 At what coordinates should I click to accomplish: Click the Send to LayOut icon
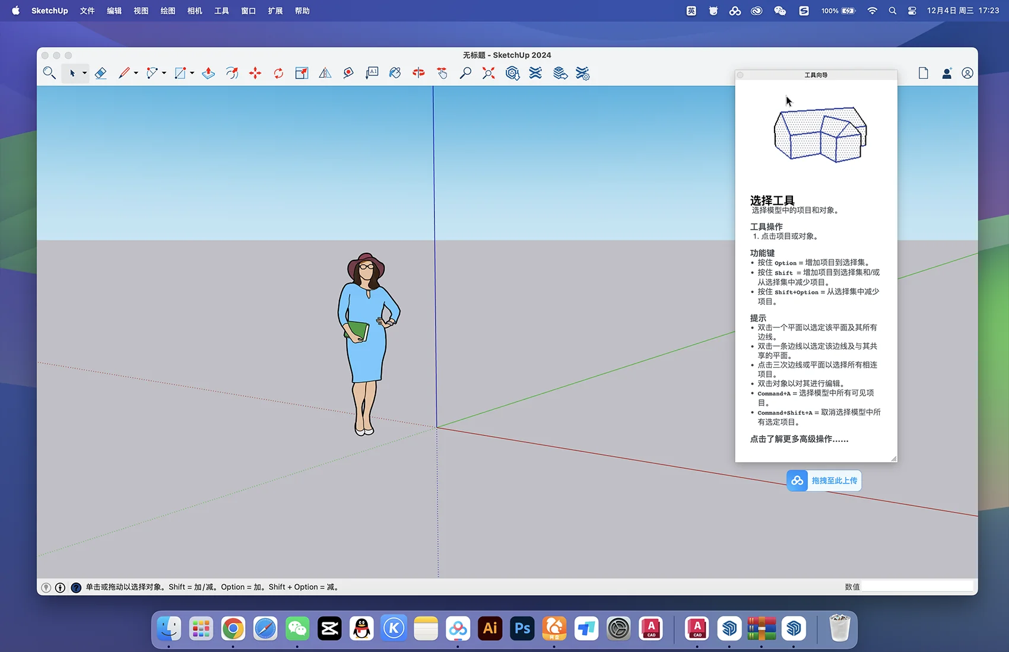560,73
